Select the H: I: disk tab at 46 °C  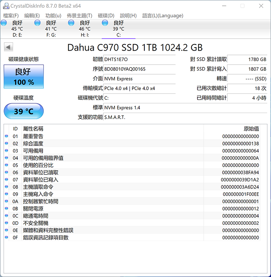[x=85, y=29]
